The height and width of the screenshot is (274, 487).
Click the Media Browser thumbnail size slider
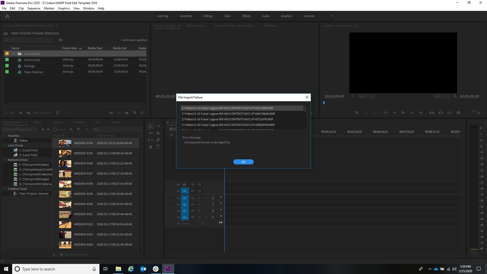coord(66,255)
